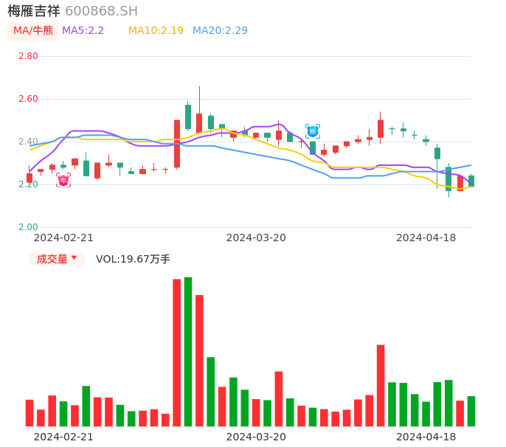Image resolution: width=506 pixels, height=447 pixels.
Task: Click the MA20:2.29 blue legend label
Action: pyautogui.click(x=220, y=31)
